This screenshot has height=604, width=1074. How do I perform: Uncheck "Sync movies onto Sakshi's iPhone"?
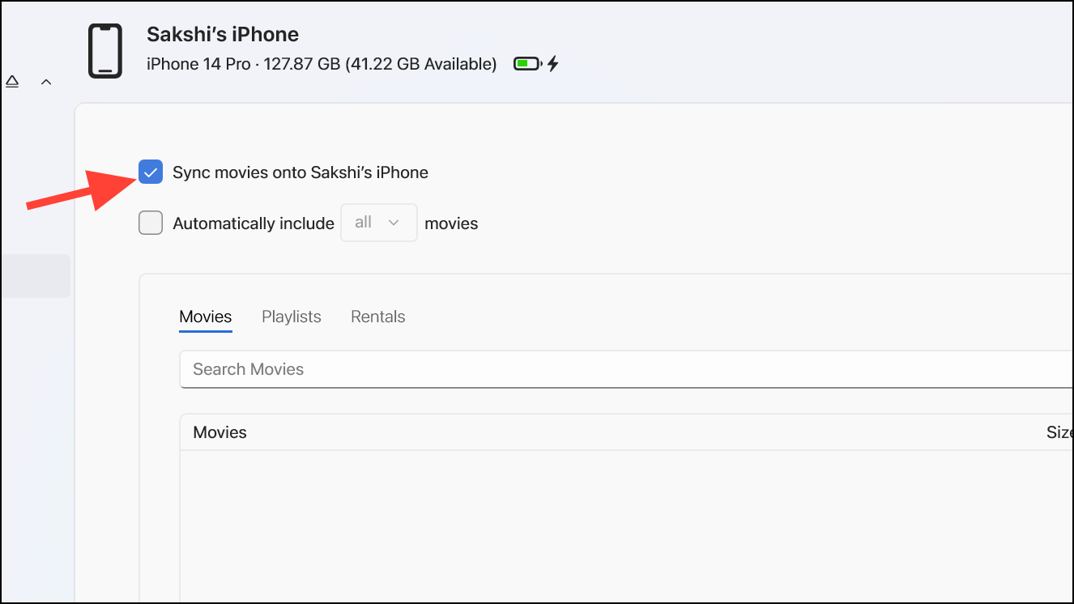pyautogui.click(x=150, y=172)
